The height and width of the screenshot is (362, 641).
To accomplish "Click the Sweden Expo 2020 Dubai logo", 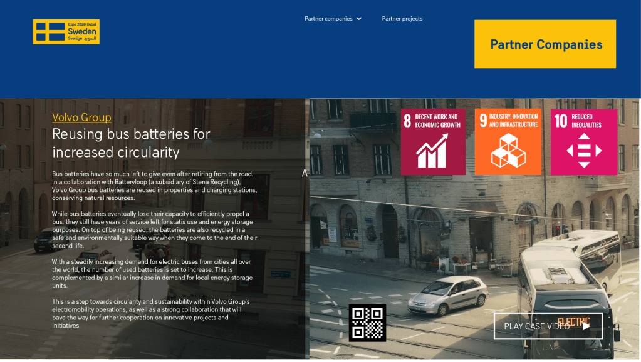I will point(66,32).
